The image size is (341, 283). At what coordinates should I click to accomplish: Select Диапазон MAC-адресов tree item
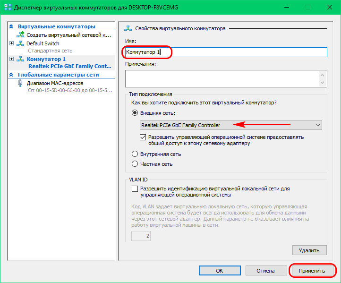[55, 83]
